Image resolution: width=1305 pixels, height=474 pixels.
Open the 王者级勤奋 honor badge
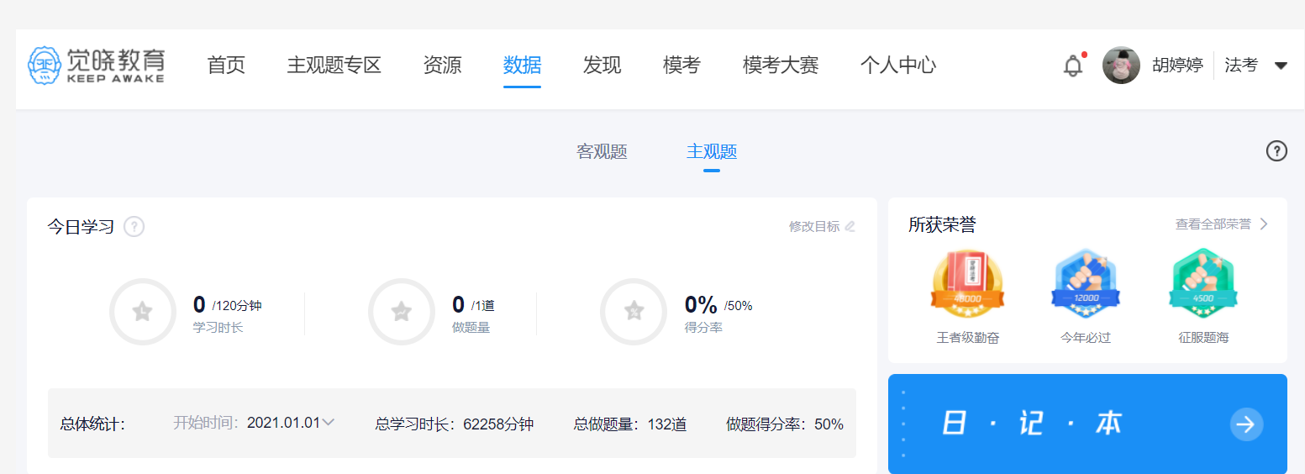pyautogui.click(x=967, y=285)
